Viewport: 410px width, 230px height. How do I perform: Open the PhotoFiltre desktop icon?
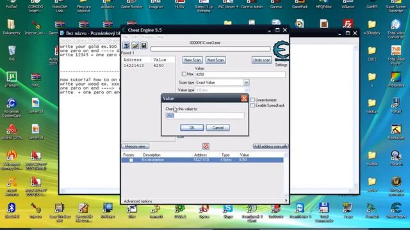tap(396, 79)
